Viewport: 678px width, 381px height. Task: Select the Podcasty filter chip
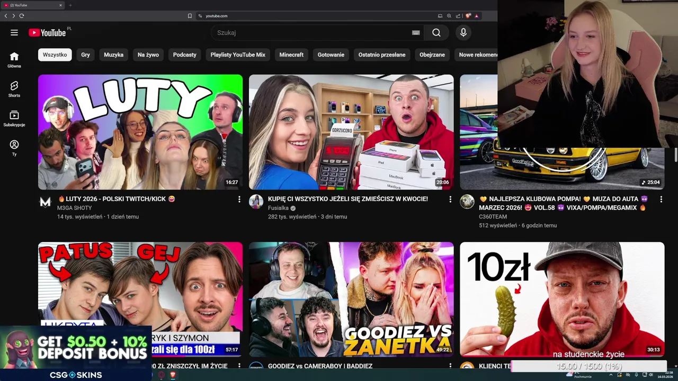point(185,55)
